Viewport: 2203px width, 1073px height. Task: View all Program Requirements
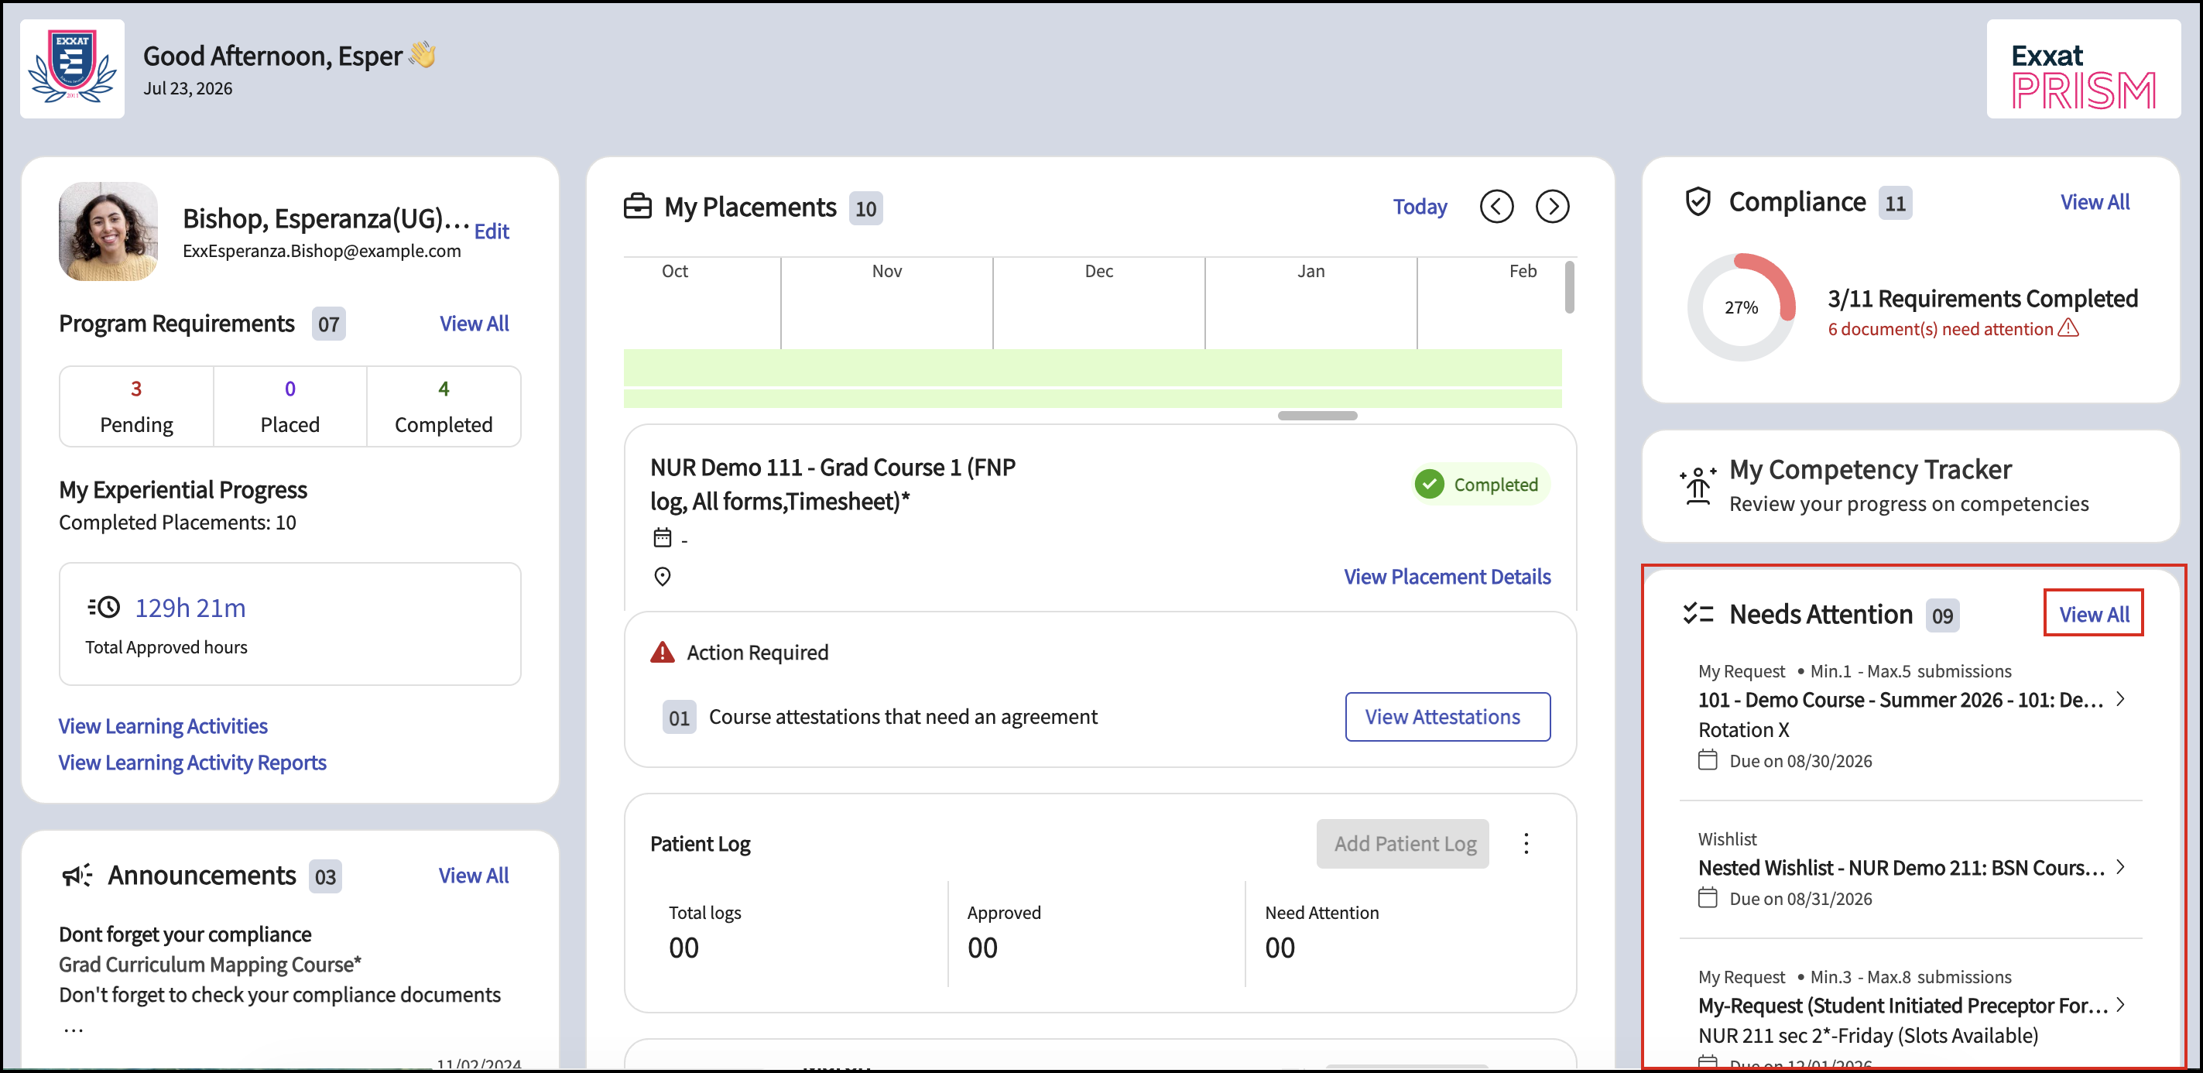[474, 323]
